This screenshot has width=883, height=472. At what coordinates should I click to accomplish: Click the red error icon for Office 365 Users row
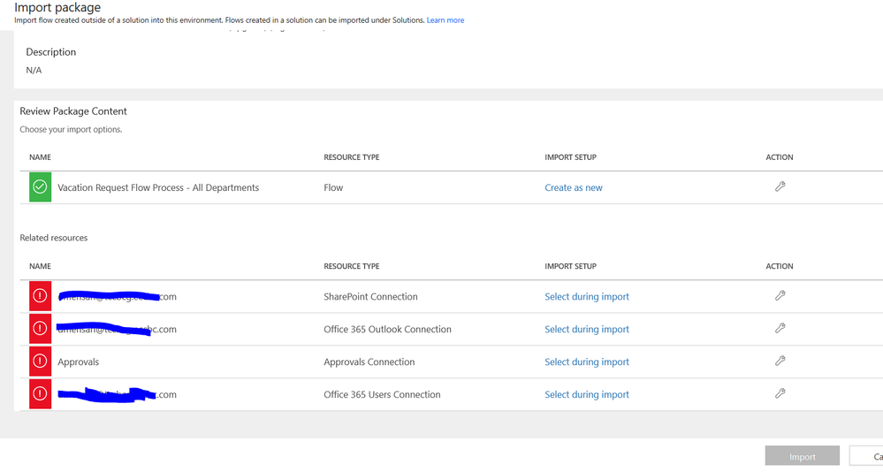(x=40, y=394)
